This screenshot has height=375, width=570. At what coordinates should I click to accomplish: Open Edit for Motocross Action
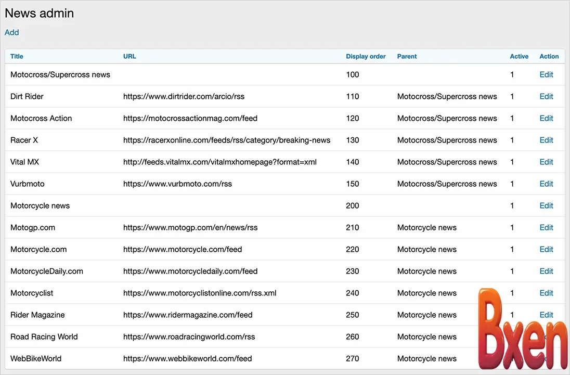click(546, 118)
